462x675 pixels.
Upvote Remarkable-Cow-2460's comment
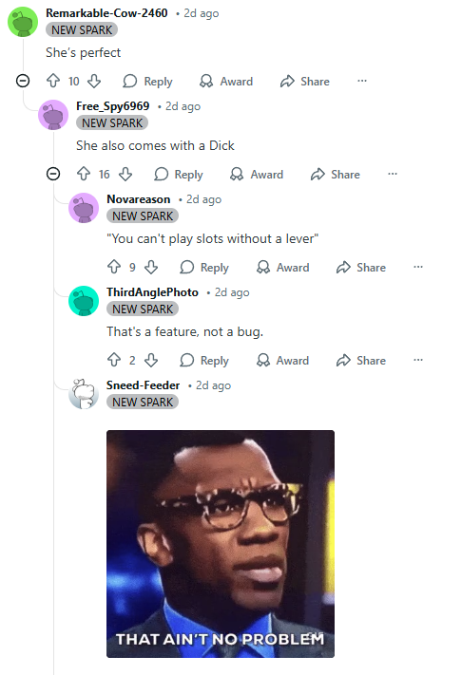coord(53,81)
